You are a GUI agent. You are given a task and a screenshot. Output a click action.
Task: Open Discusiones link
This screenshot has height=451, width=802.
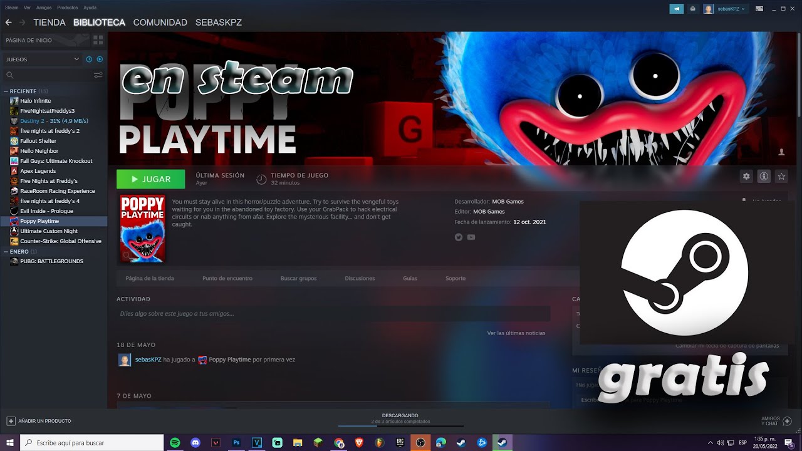pos(360,278)
